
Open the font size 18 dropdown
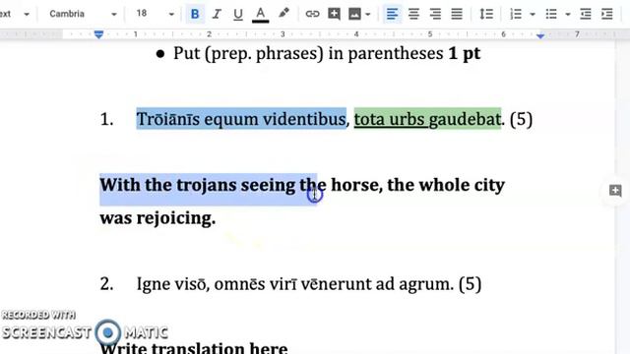coord(155,14)
